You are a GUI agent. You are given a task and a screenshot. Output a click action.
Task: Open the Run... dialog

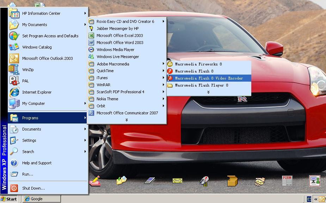point(48,174)
